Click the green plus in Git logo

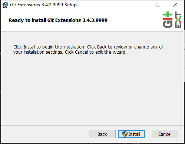click(x=168, y=15)
